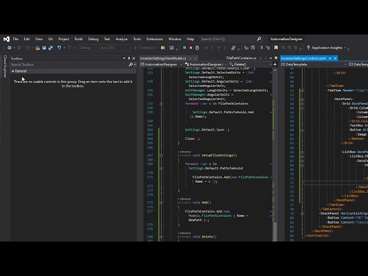Open the Any CPU platform dropdown
368x276 pixels.
click(x=115, y=48)
